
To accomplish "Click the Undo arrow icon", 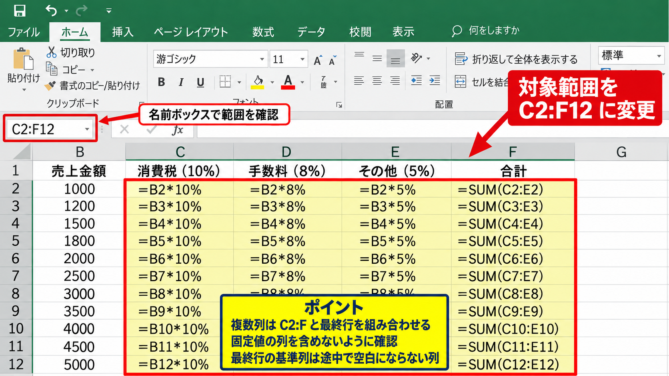I will pos(51,10).
